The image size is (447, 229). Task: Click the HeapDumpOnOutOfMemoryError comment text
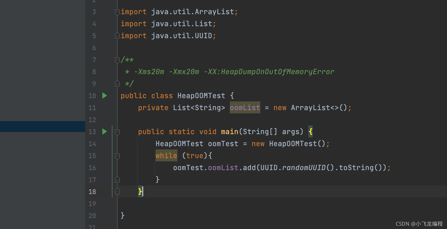(278, 72)
